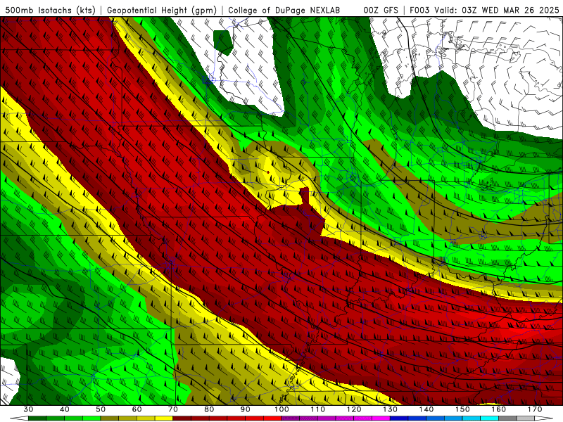Click the 60 value on the legend scale

(137, 409)
